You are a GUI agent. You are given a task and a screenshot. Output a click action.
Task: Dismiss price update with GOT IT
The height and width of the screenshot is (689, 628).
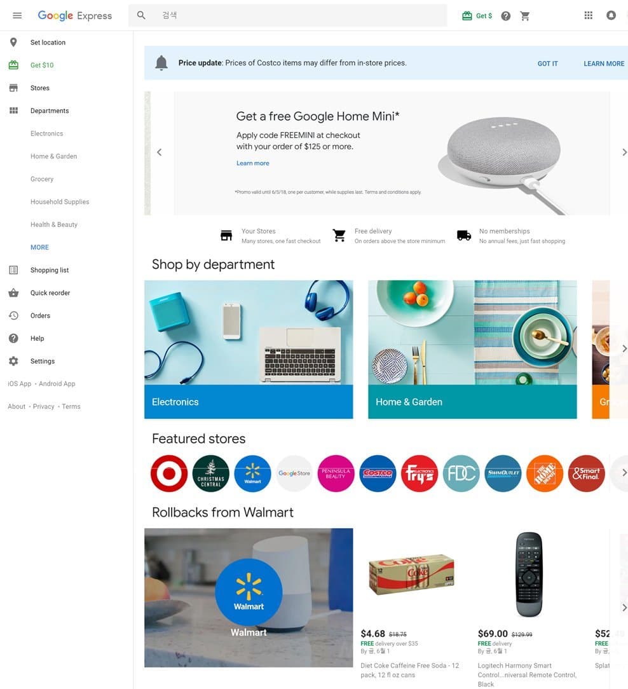click(547, 64)
